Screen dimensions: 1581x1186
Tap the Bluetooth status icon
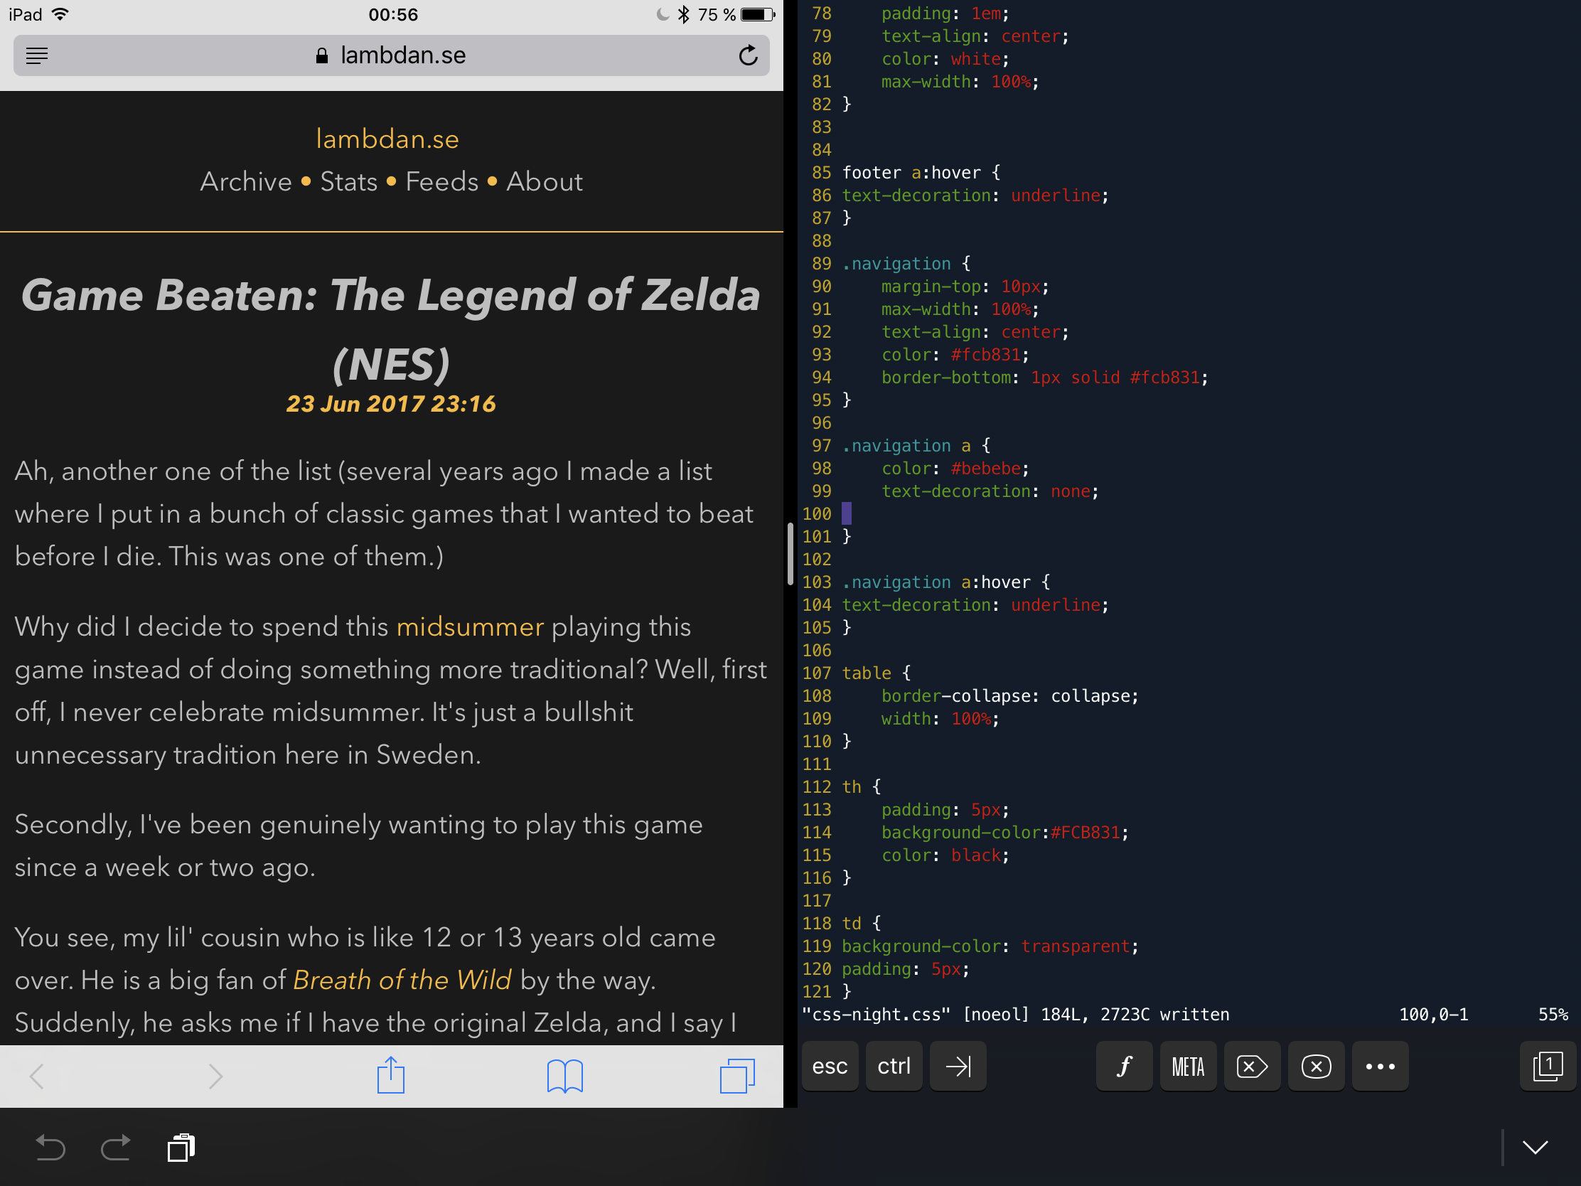[683, 14]
